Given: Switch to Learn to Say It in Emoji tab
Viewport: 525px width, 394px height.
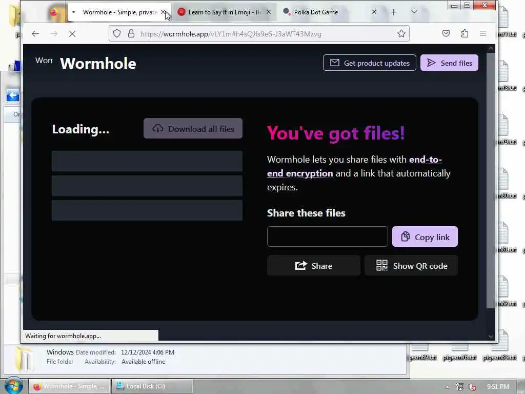Looking at the screenshot, I should click(x=225, y=12).
